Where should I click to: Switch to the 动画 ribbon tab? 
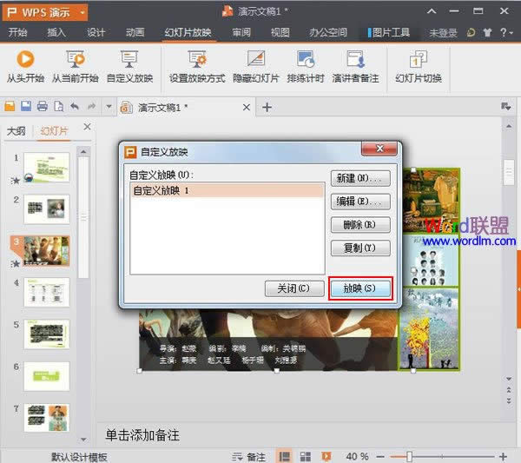[135, 33]
